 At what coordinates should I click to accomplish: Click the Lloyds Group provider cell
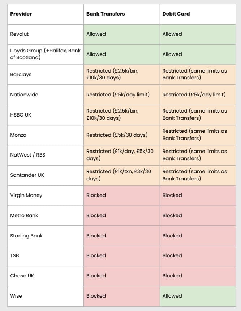coord(45,54)
